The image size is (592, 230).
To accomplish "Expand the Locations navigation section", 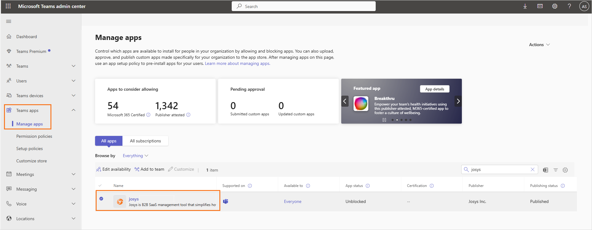I will pos(74,218).
